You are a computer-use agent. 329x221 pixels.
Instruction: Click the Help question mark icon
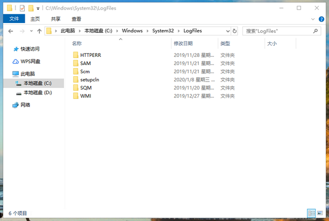point(323,19)
